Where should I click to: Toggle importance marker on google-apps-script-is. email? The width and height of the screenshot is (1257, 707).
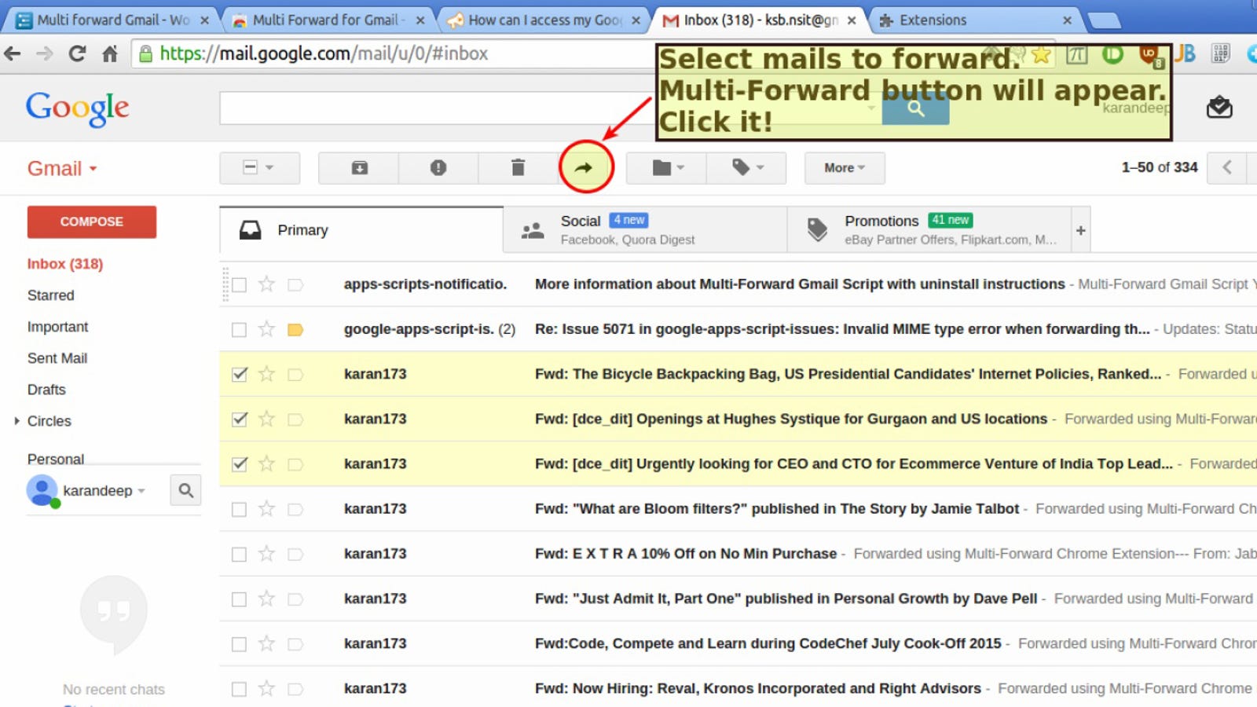(295, 330)
